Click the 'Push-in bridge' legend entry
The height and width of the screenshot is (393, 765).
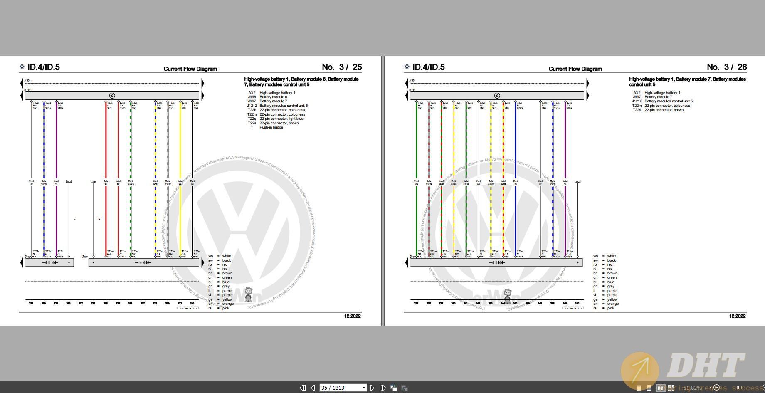coord(267,127)
